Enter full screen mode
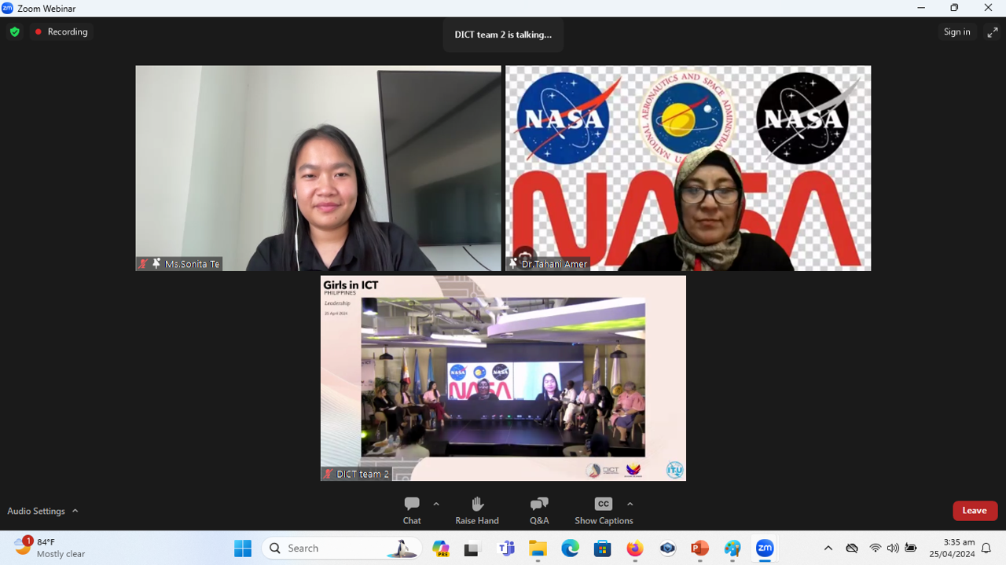Viewport: 1006px width, 565px height. (x=993, y=32)
